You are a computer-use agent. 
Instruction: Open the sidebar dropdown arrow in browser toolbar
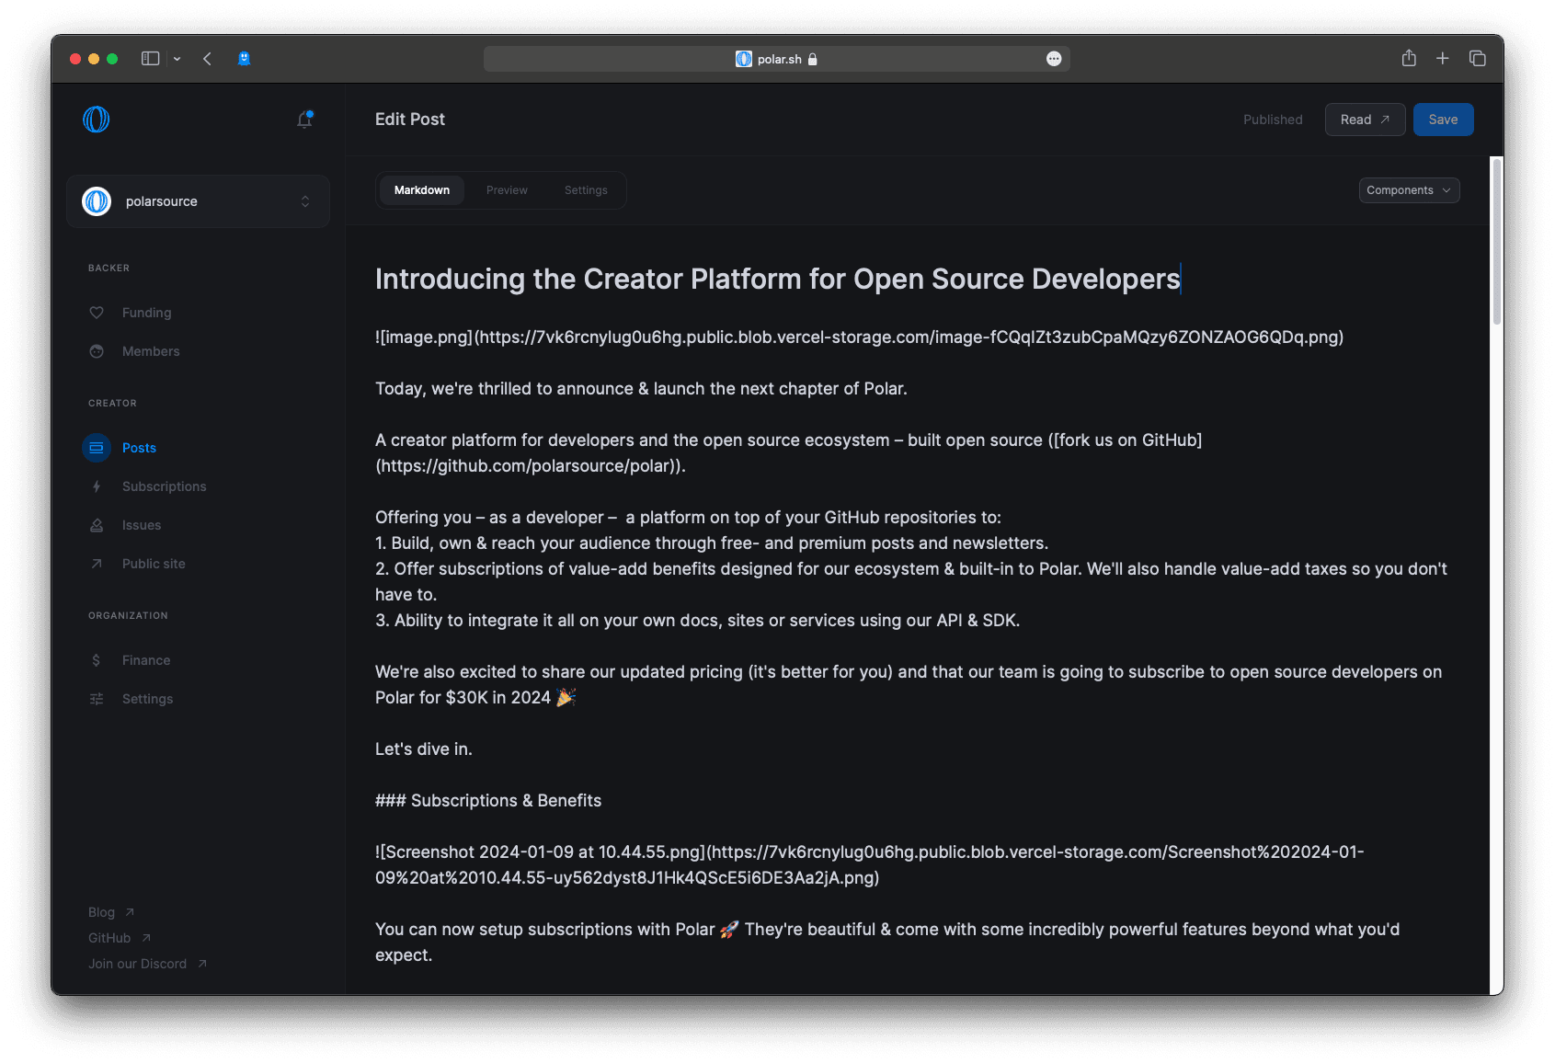(177, 58)
